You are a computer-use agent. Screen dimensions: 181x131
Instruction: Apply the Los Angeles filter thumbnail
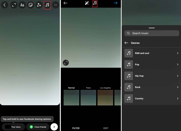(x=105, y=97)
